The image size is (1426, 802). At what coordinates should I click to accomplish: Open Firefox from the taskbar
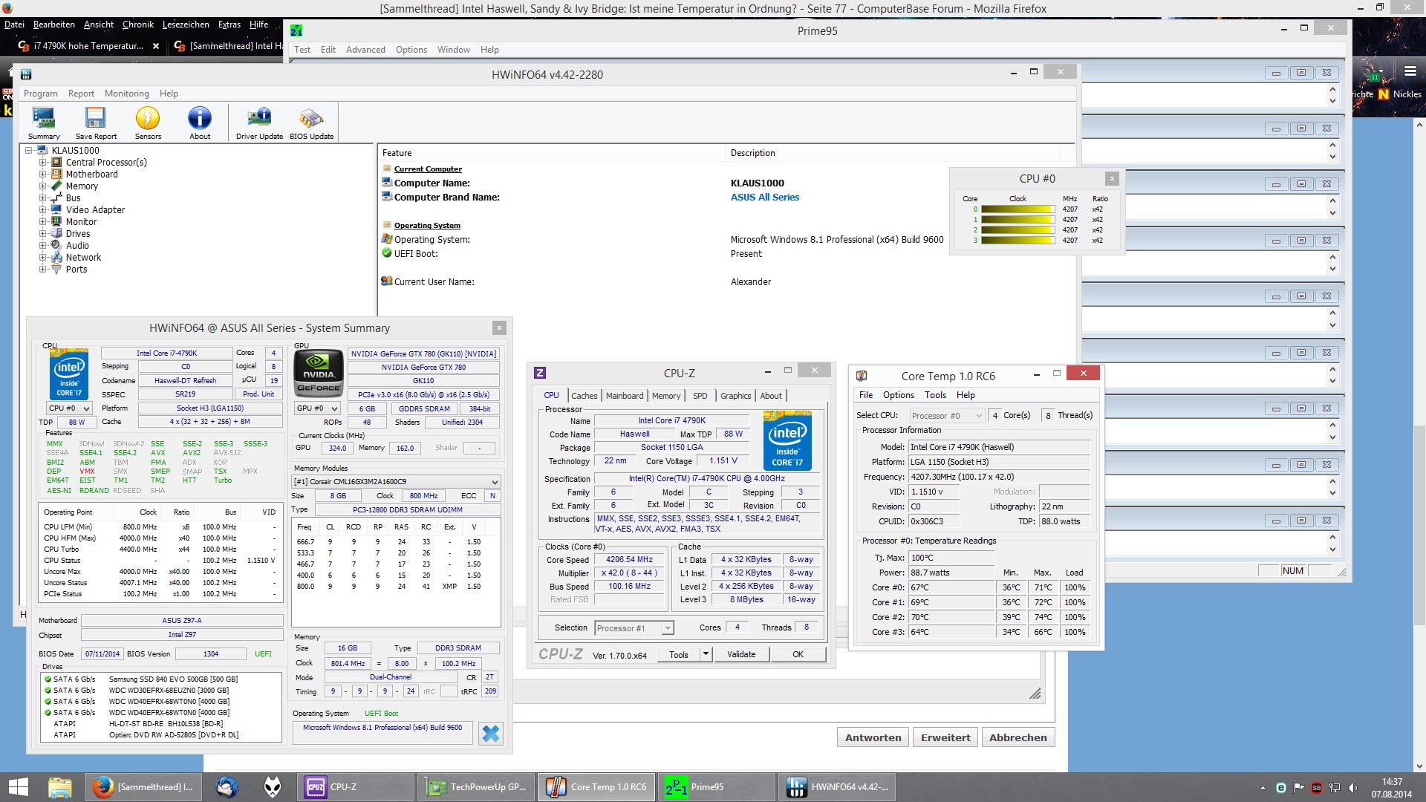click(x=103, y=787)
